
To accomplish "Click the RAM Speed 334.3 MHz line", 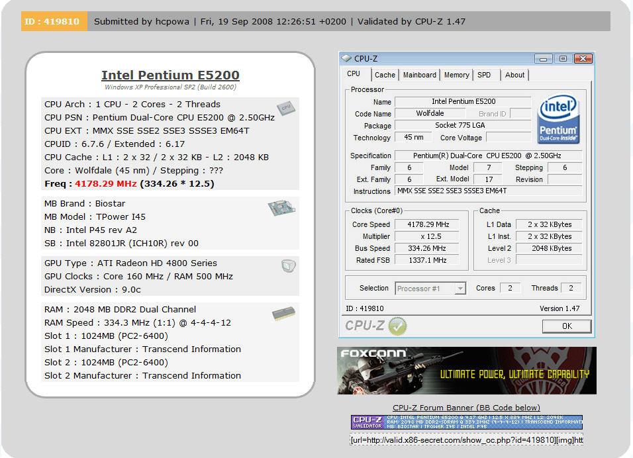I will tap(138, 323).
